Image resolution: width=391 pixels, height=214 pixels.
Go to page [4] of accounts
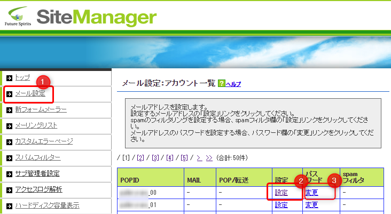point(170,158)
